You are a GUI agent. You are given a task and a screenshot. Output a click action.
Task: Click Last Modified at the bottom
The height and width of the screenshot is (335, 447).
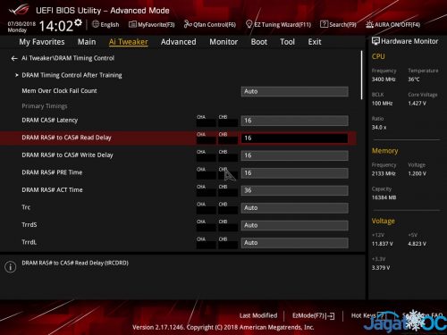pos(258,315)
